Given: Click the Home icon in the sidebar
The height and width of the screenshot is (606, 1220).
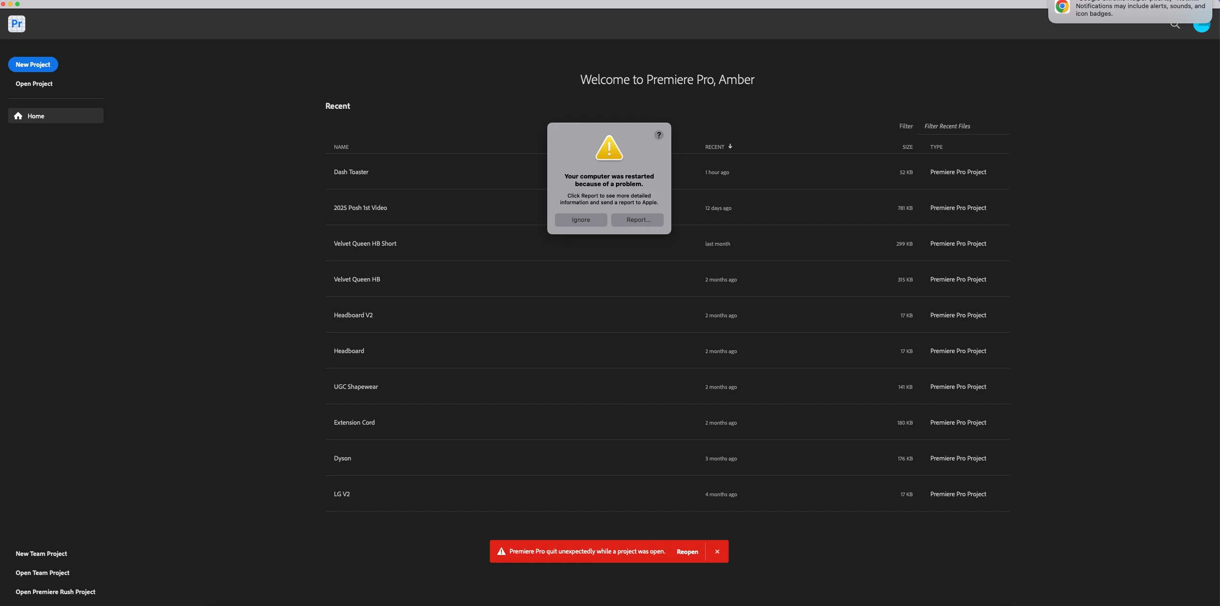Looking at the screenshot, I should coord(19,116).
